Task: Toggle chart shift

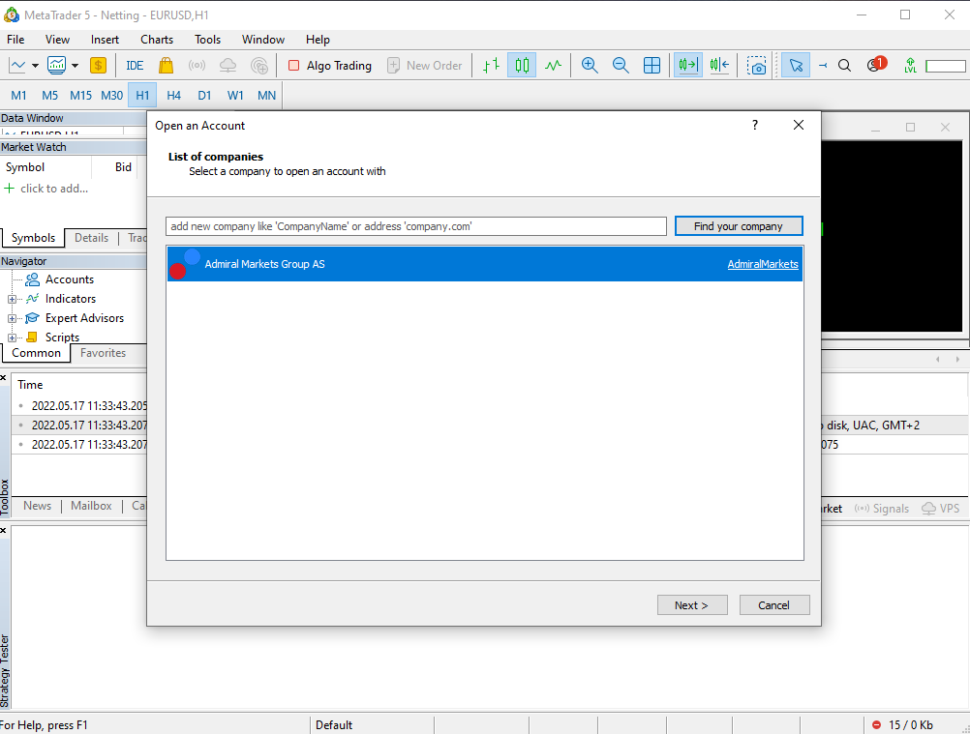Action: click(x=719, y=65)
